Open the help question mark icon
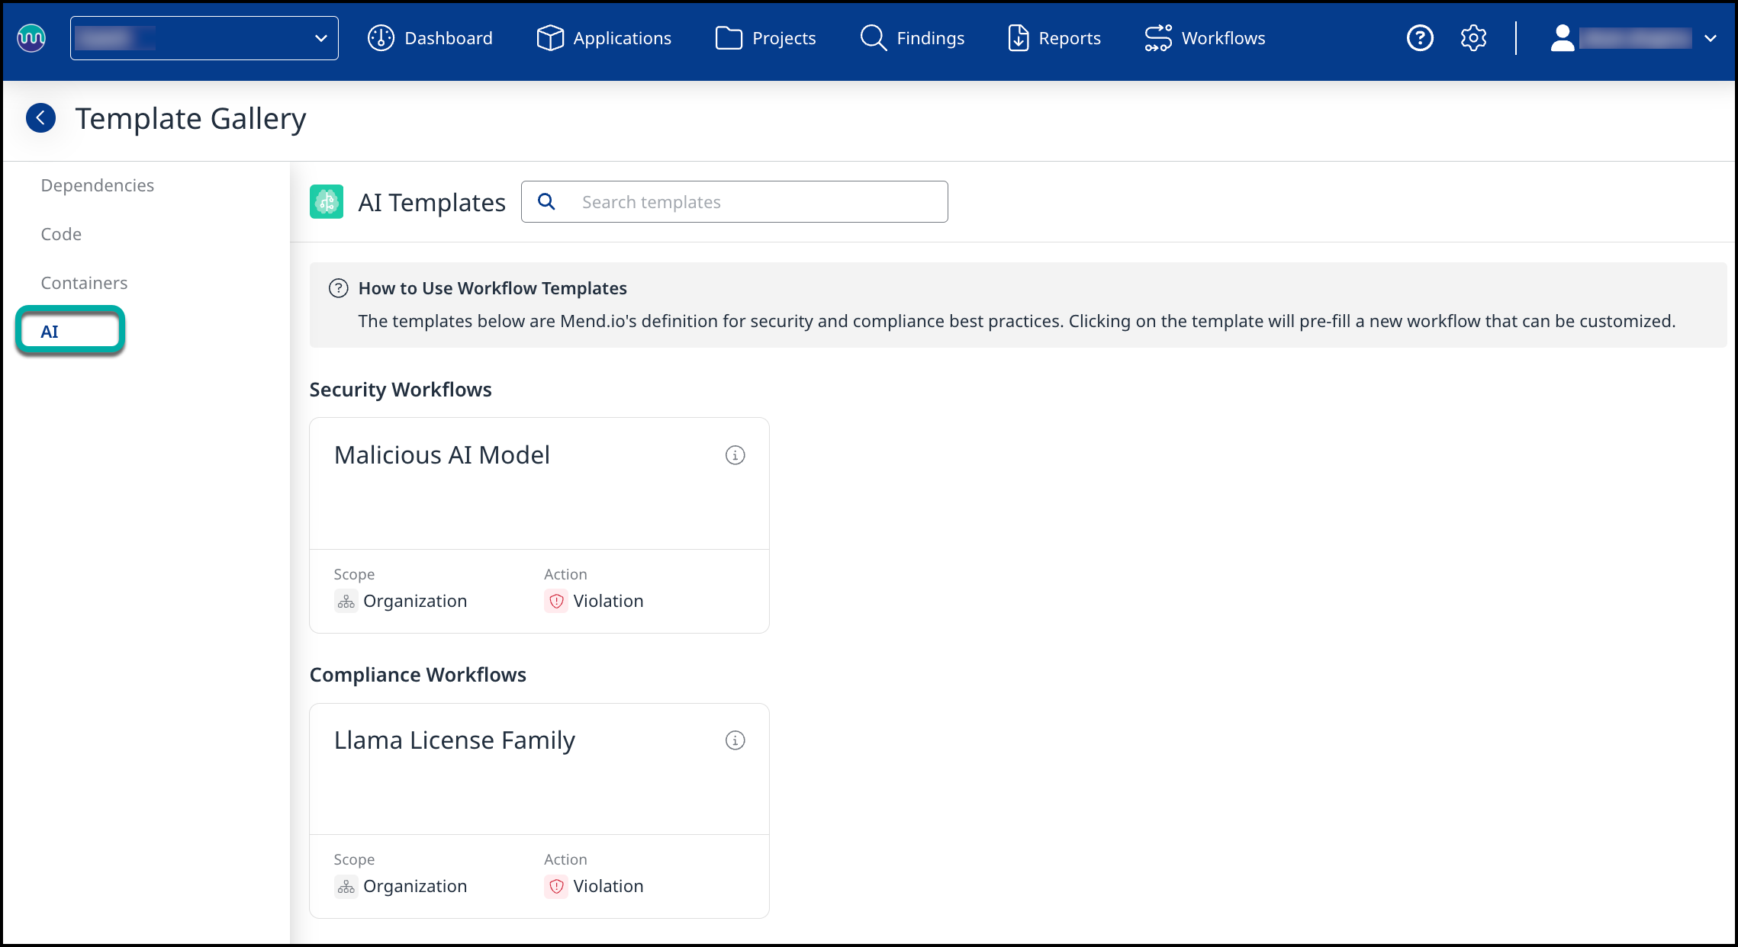The image size is (1738, 947). [x=1420, y=38]
